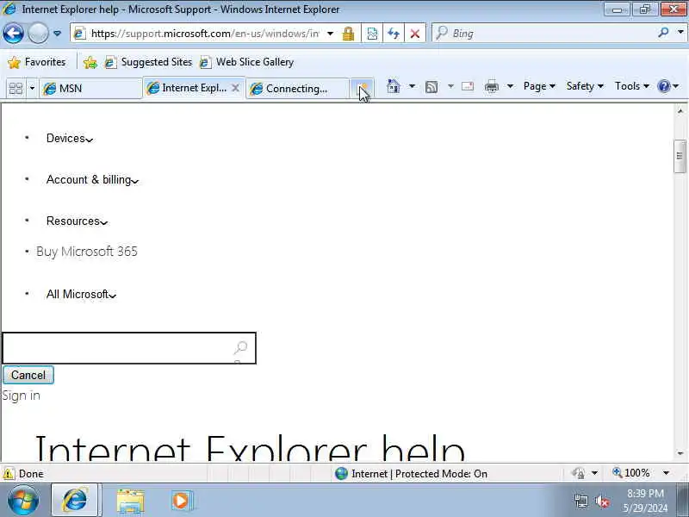The height and width of the screenshot is (517, 689).
Task: Open Windows Media Player taskbar icon
Action: pos(181,501)
